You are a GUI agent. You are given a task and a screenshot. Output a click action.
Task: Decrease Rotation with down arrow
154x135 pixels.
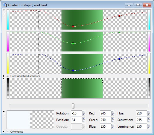[x=84, y=115]
